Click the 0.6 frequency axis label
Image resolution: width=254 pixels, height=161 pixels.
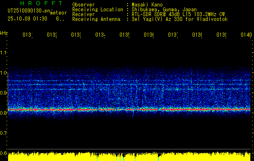coord(4,153)
